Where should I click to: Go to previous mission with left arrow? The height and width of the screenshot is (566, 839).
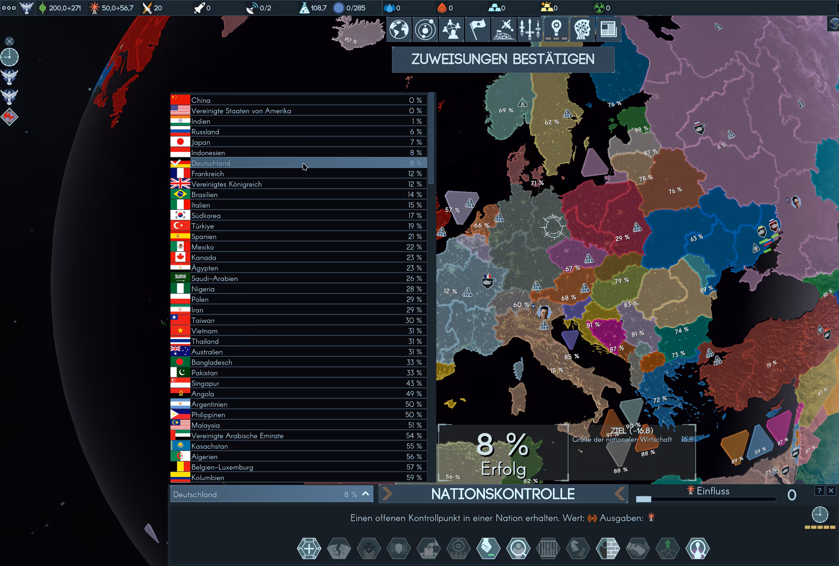(620, 494)
